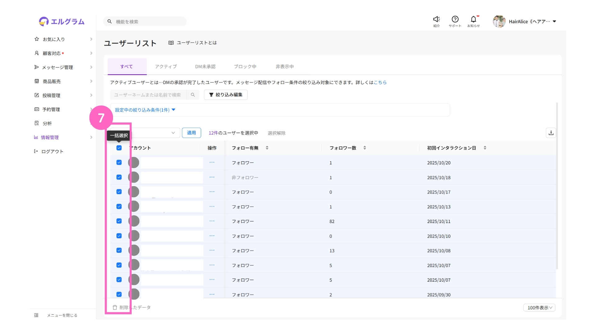Click the username search input field
This screenshot has width=596, height=335.
[148, 95]
